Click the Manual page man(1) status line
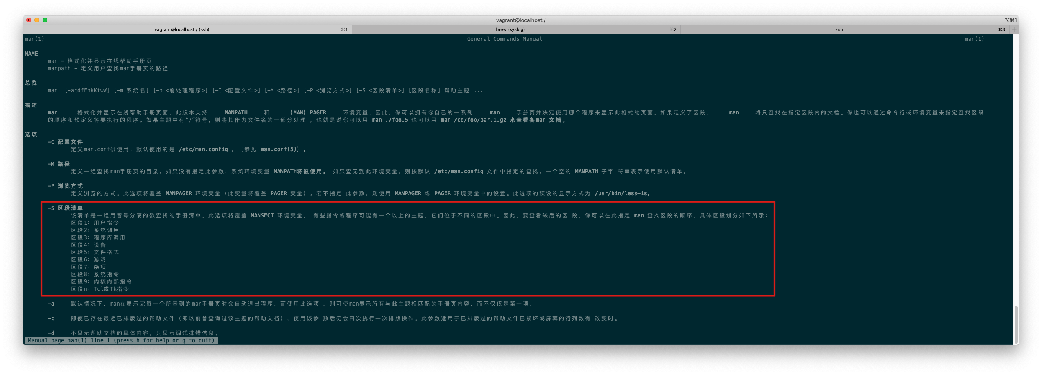The height and width of the screenshot is (375, 1042). tap(121, 340)
